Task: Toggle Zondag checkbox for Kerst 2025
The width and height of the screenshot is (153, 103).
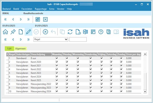Action: [x=121, y=80]
